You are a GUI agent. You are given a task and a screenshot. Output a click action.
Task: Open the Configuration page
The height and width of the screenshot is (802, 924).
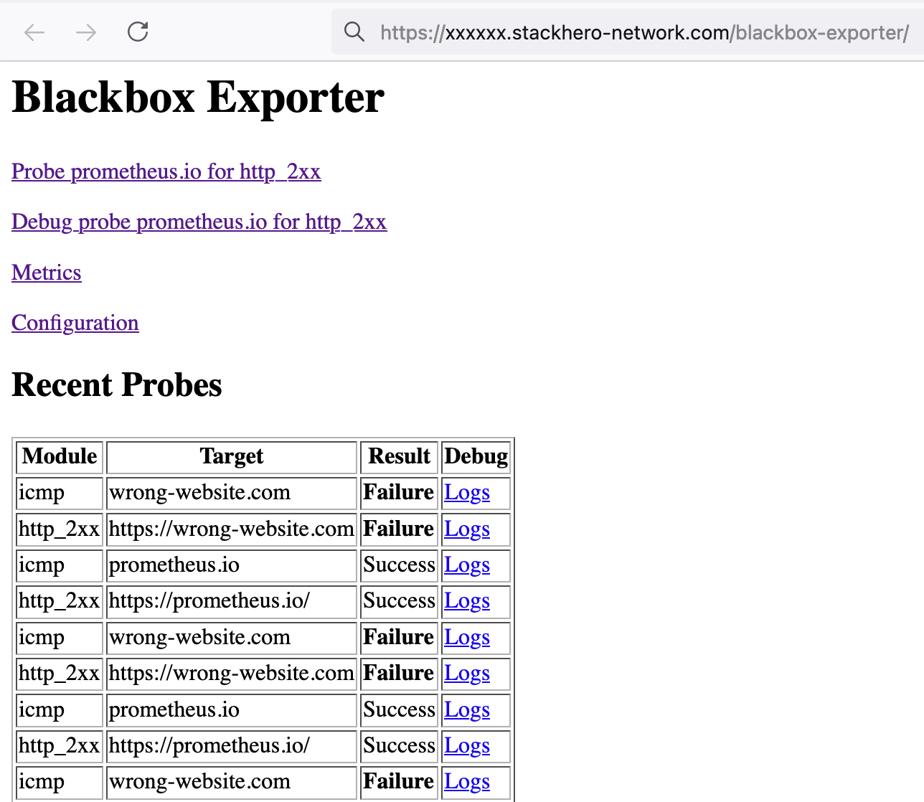(x=75, y=324)
